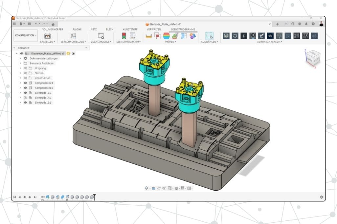Open the data panel grid icon
Viewport: 337px width, 224px height.
[x=14, y=24]
